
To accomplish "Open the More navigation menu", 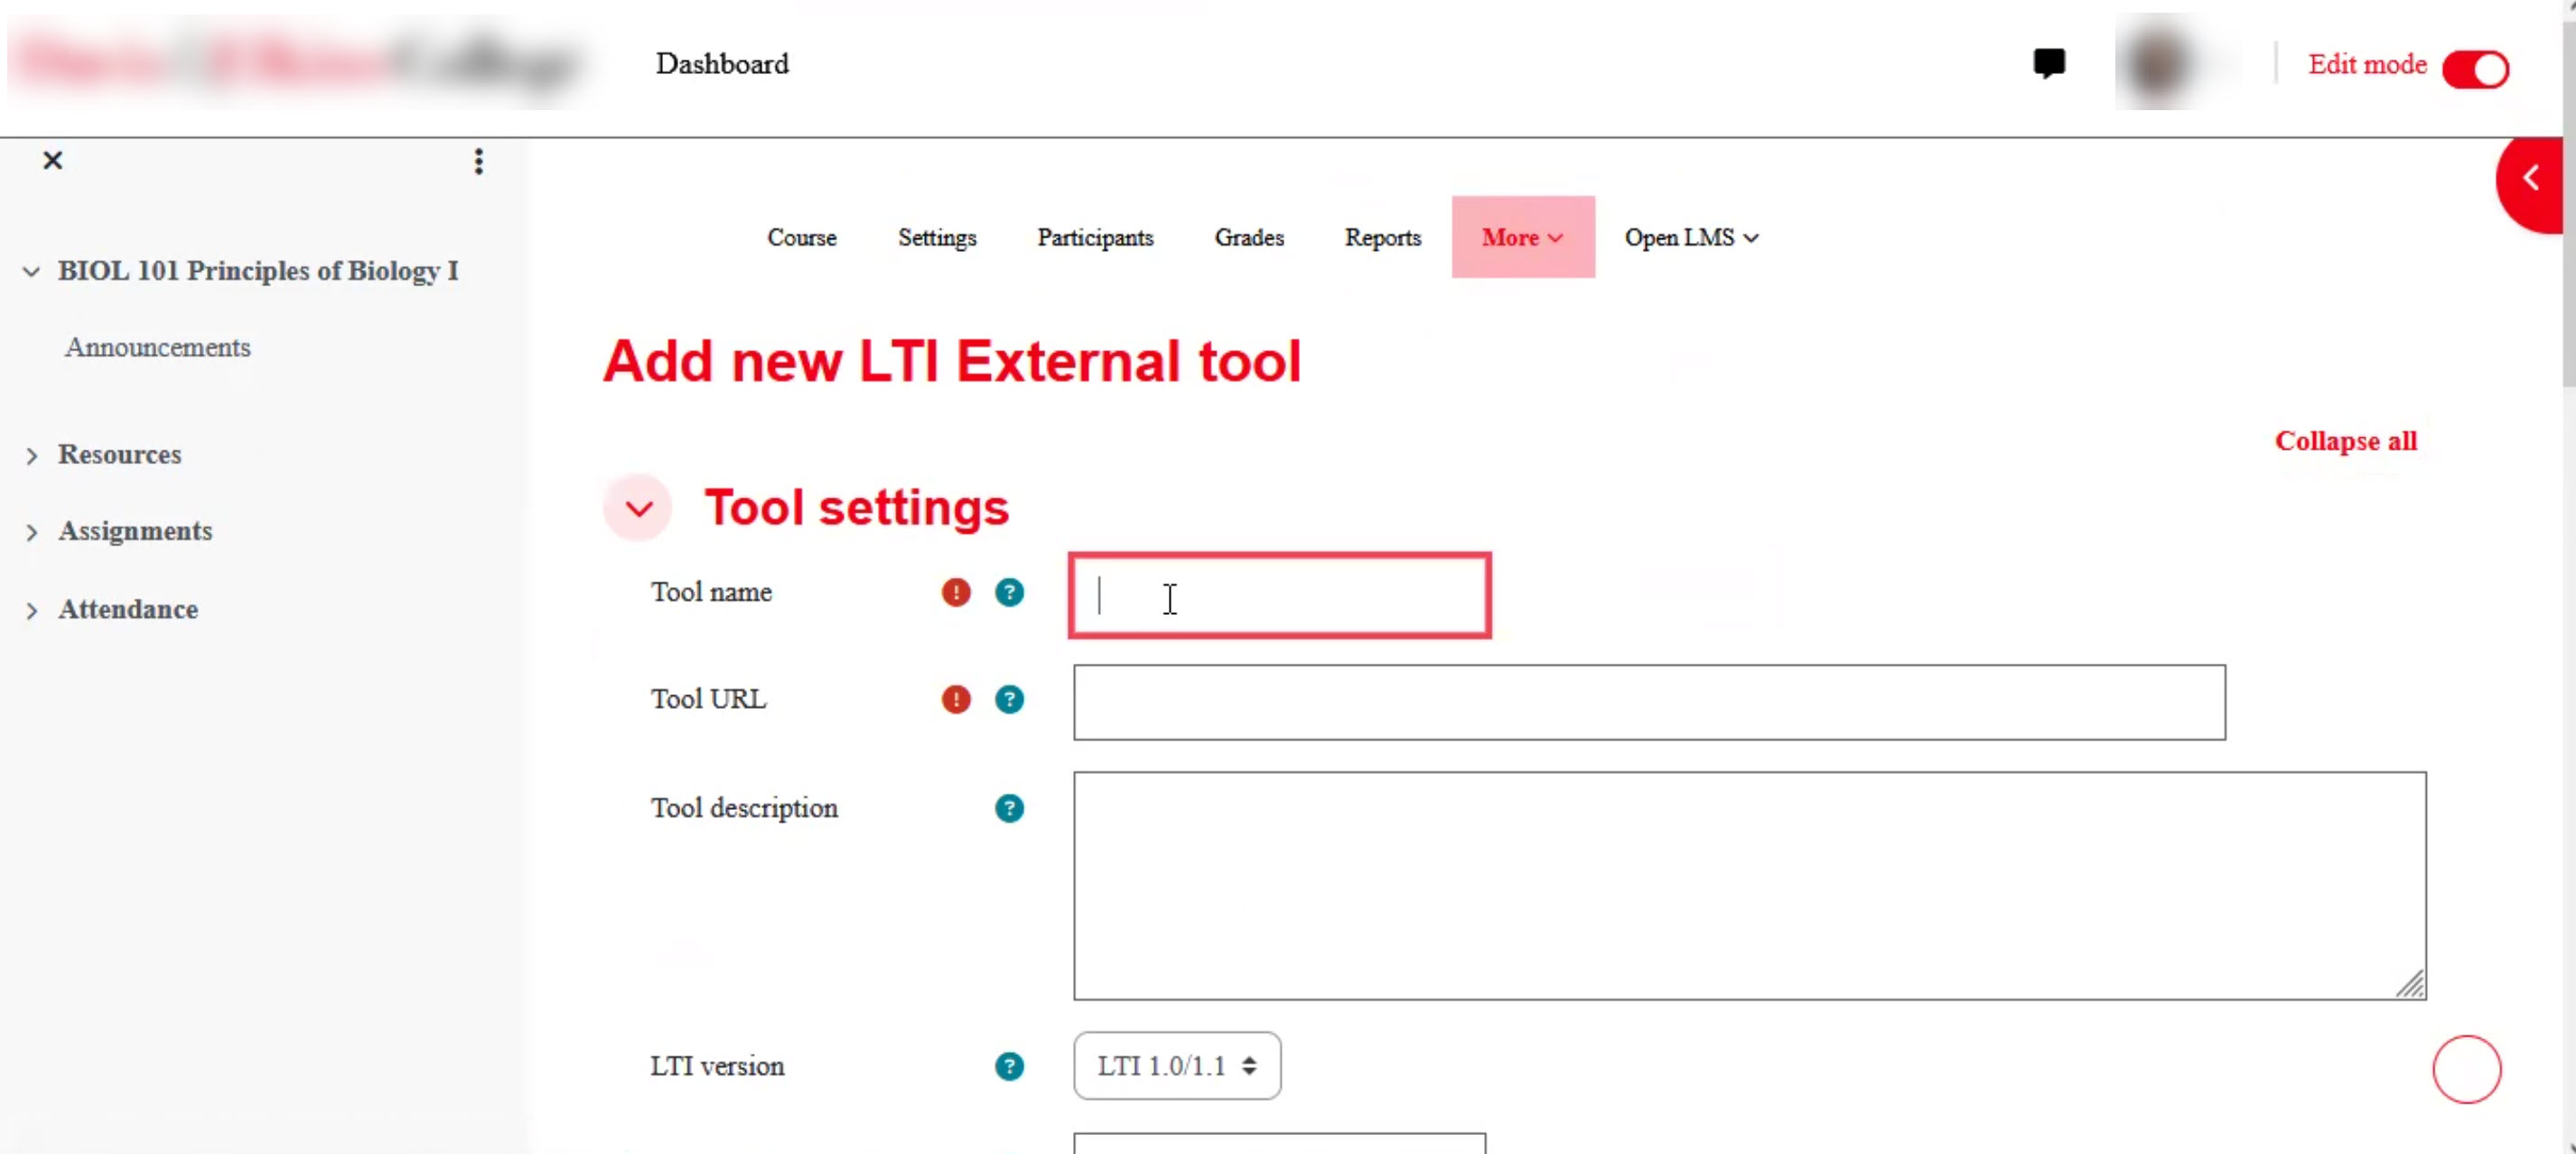I will (x=1522, y=238).
